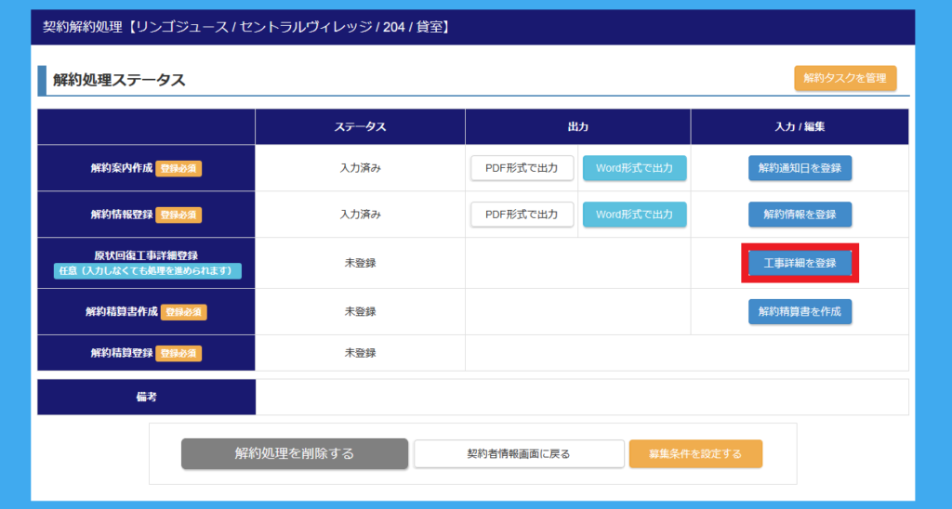The image size is (952, 509).
Task: Click PDF形式で出力 in the 解約情報登録 row
Action: pos(522,215)
